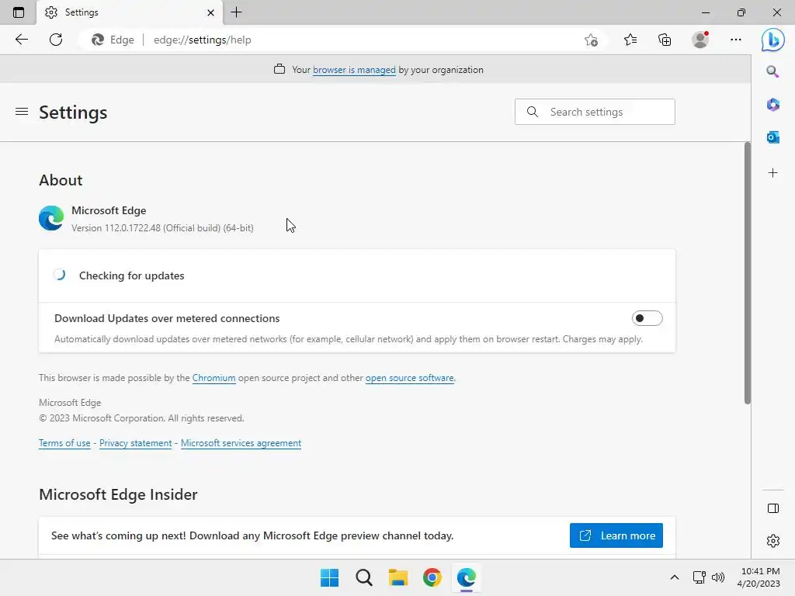Open the open source software link
Screen dimensions: 795x596
click(x=410, y=378)
